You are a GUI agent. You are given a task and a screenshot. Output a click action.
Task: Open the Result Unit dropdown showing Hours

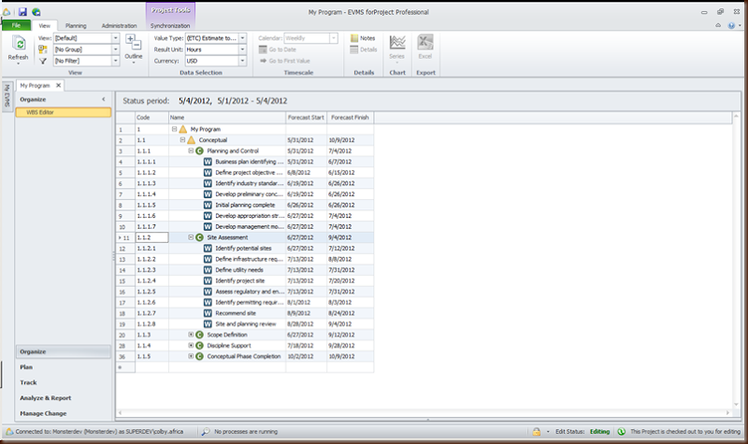click(242, 50)
